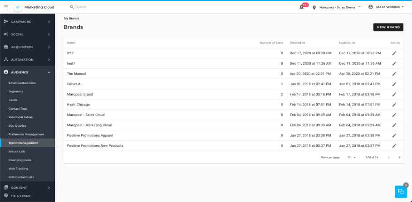412x202 pixels.
Task: Open SQL Queries
Action: (17, 125)
